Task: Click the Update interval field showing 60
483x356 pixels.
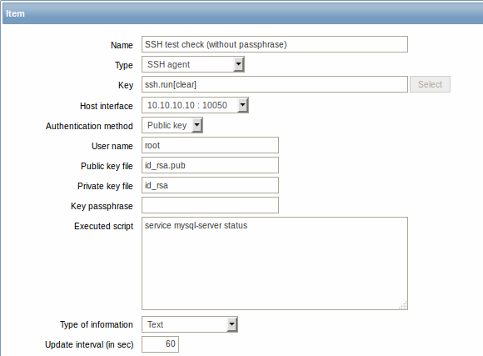Action: click(160, 344)
